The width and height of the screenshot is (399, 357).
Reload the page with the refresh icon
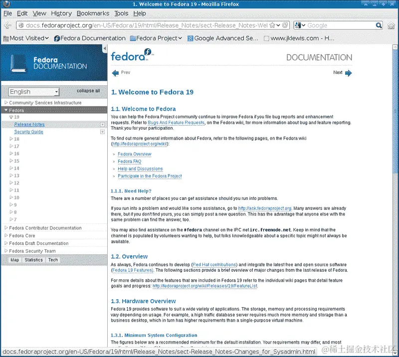285,25
